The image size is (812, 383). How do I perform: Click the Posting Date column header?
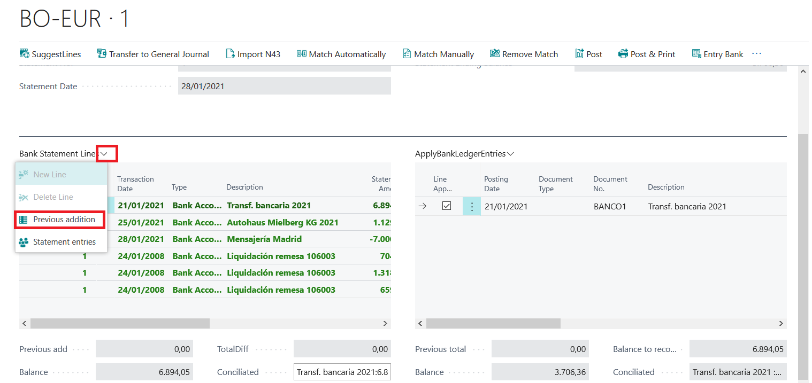click(x=496, y=184)
